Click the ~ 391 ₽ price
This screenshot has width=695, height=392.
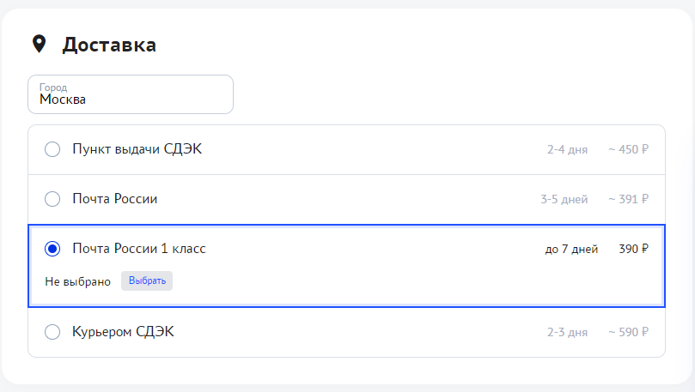coord(628,199)
